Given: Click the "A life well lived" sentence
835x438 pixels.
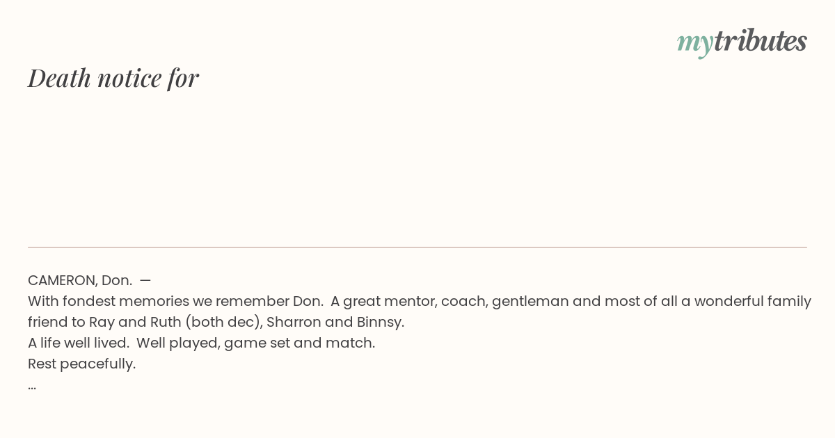Looking at the screenshot, I should pos(79,343).
